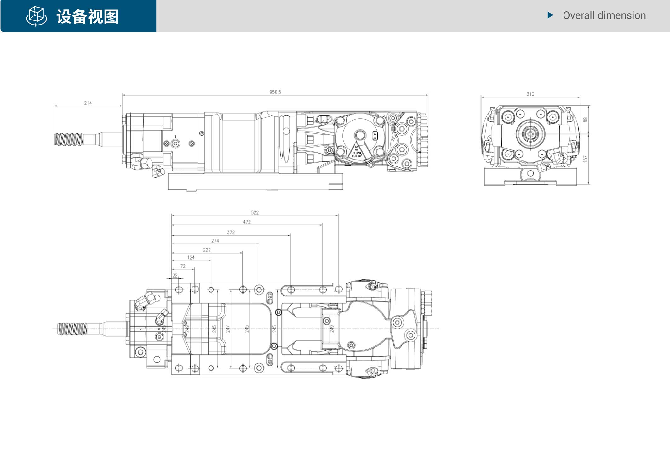Select the 124 mounting dimension
670x449 pixels.
click(191, 258)
